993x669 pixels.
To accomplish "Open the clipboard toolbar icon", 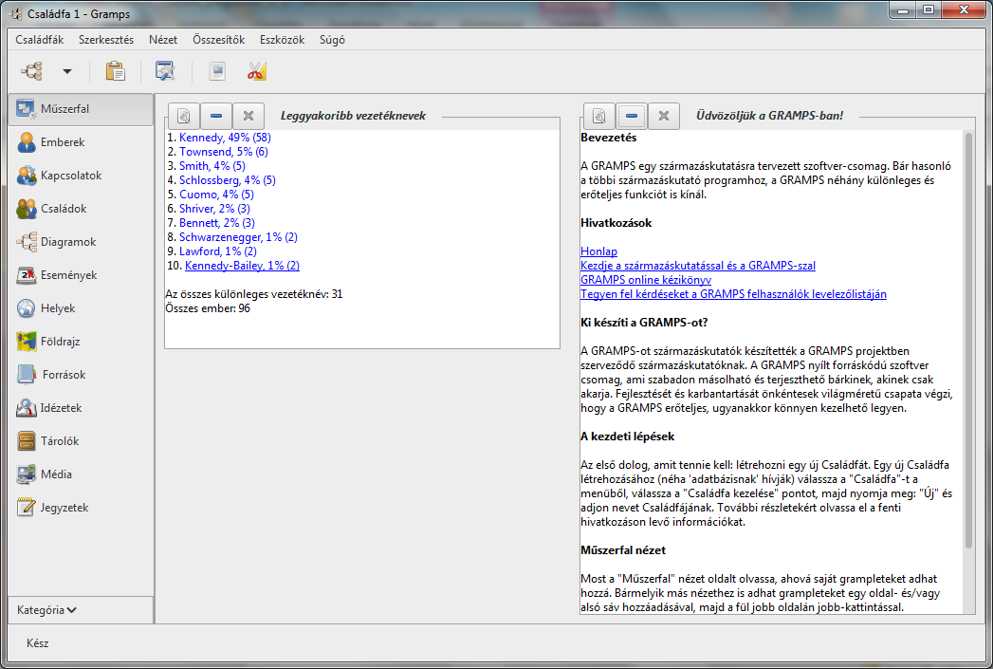I will click(x=116, y=71).
